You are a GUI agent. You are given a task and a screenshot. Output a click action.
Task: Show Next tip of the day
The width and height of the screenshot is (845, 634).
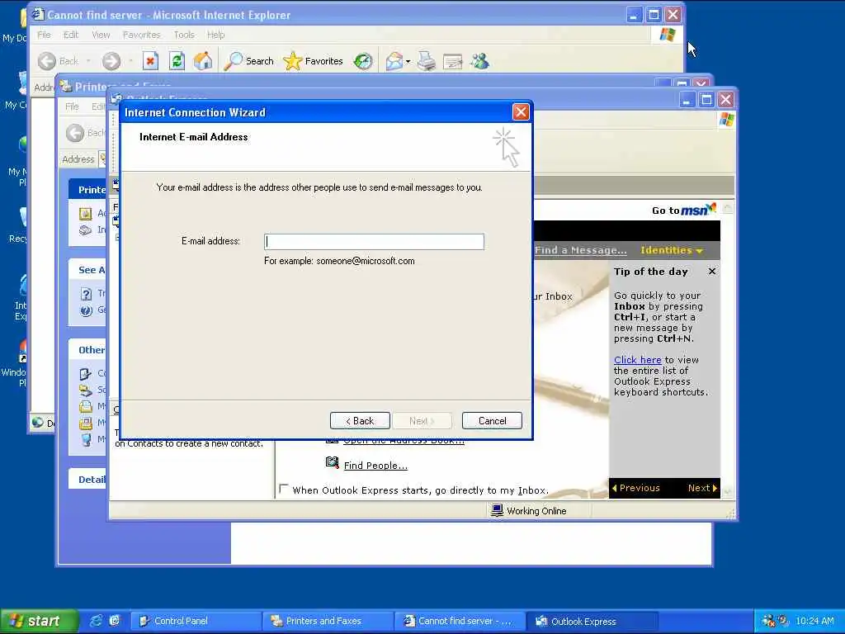(702, 488)
